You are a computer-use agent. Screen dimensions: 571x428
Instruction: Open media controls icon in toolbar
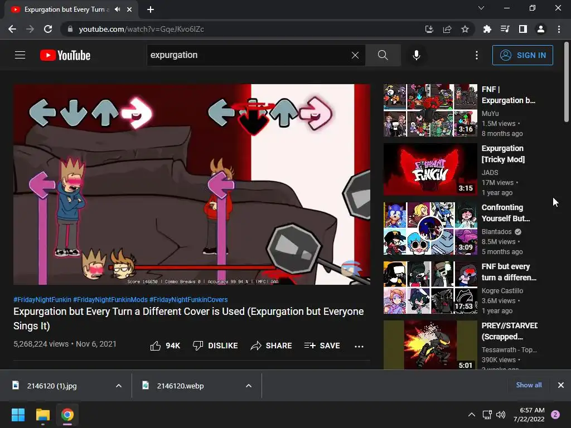[505, 29]
